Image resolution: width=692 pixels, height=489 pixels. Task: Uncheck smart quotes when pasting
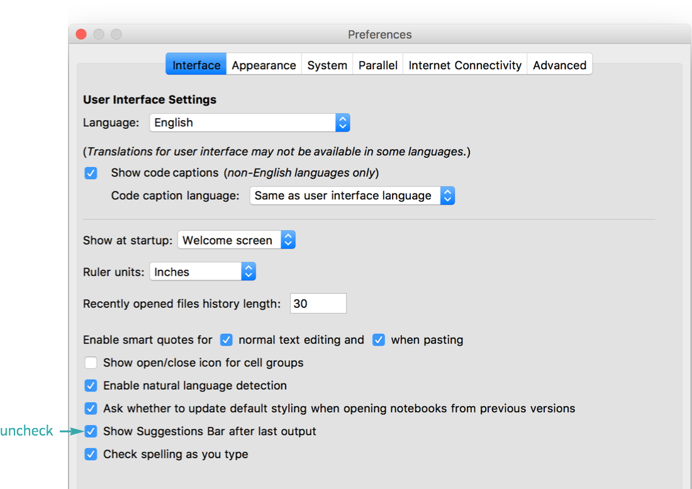pos(378,339)
